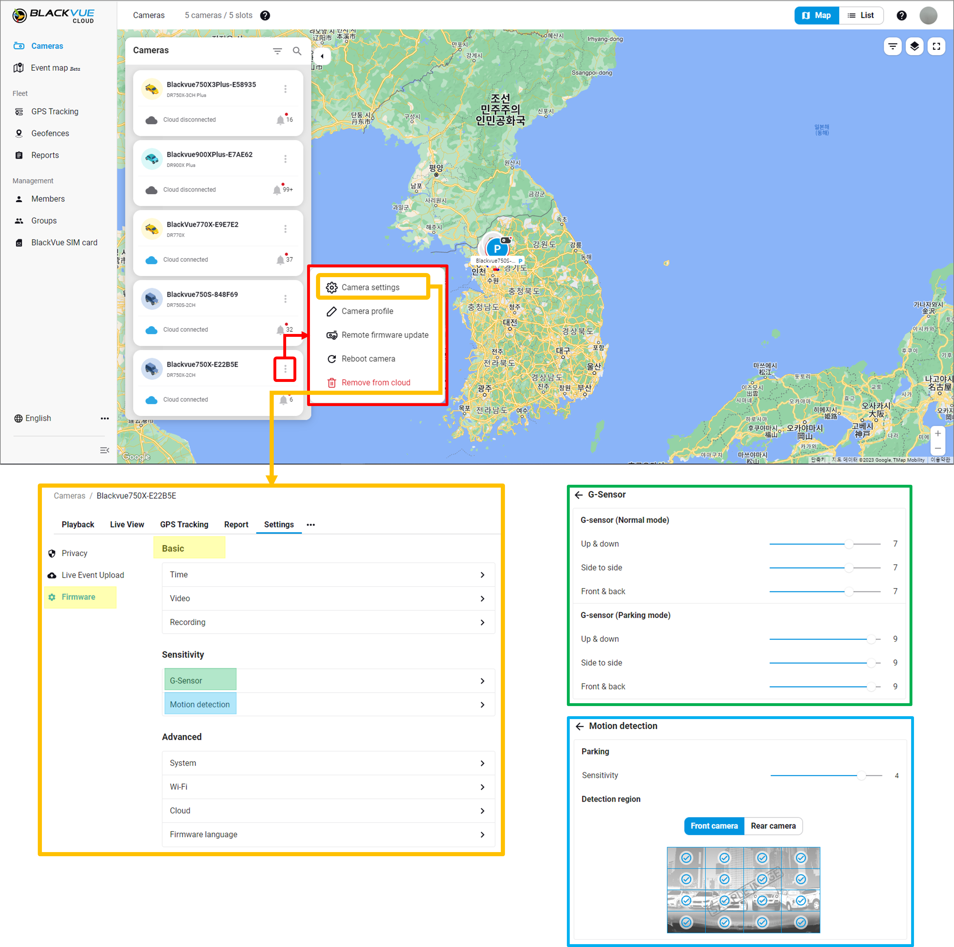This screenshot has height=947, width=954.
Task: Go back from Motion detection panel
Action: click(580, 726)
